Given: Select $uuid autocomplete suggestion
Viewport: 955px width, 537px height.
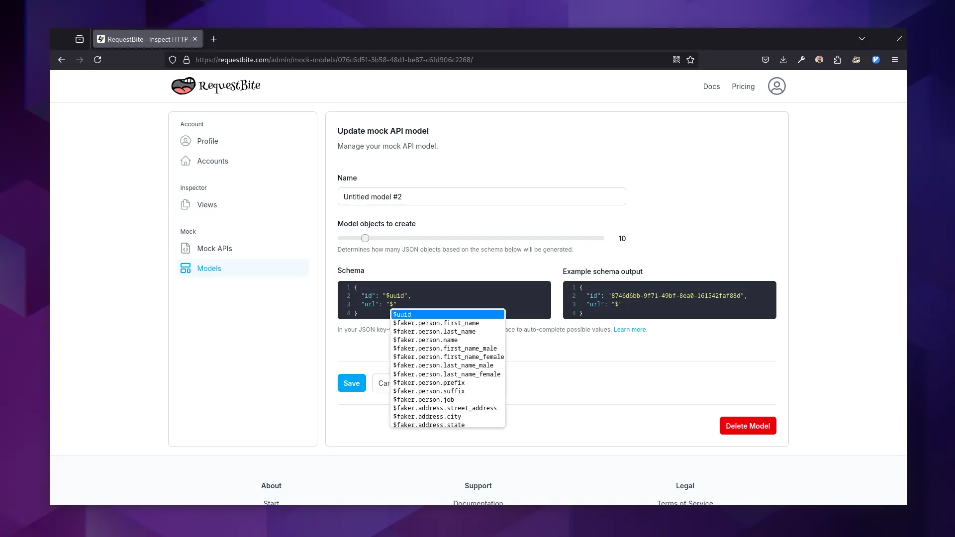Looking at the screenshot, I should (x=448, y=314).
